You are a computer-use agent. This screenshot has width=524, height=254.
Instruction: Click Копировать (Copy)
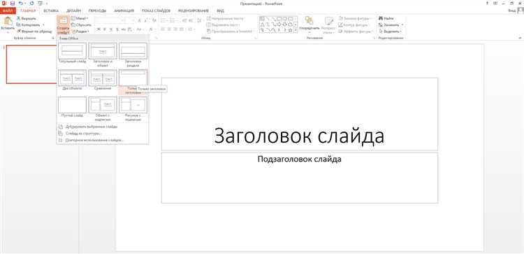tap(29, 24)
